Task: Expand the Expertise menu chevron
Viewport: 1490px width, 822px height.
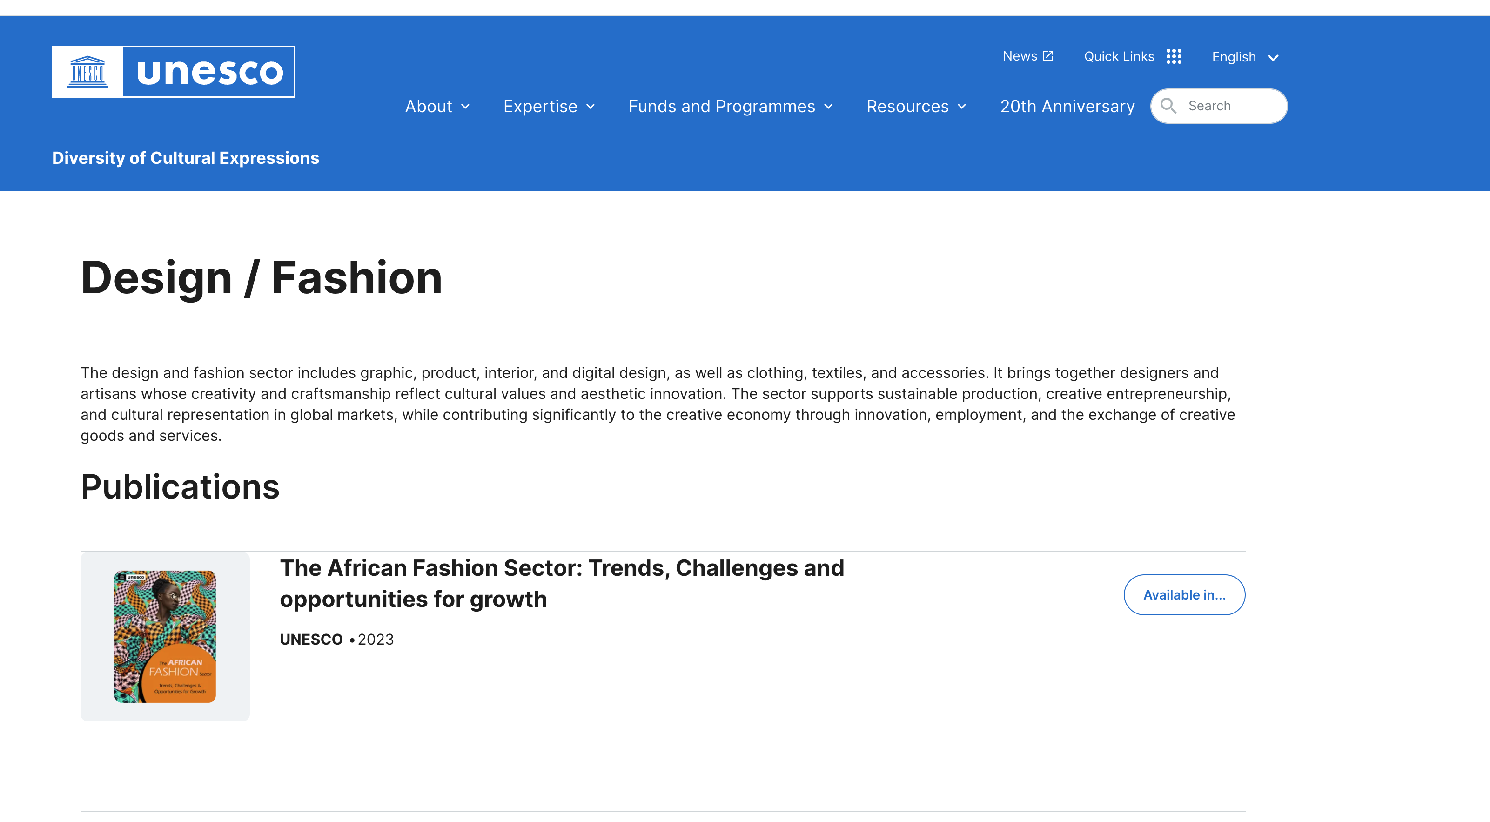Action: [590, 107]
